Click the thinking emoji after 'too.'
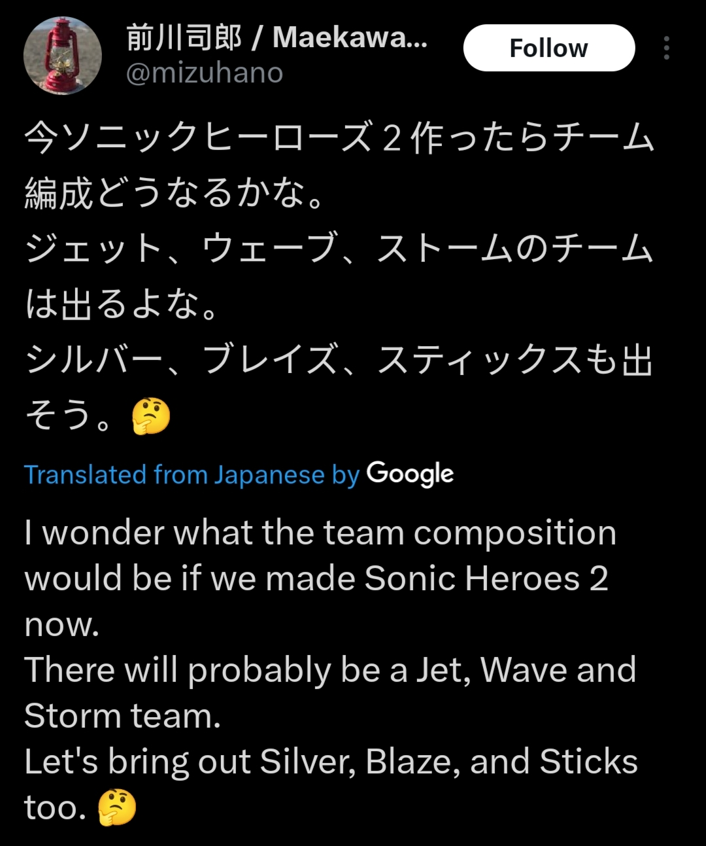Viewport: 706px width, 846px height. click(x=117, y=808)
